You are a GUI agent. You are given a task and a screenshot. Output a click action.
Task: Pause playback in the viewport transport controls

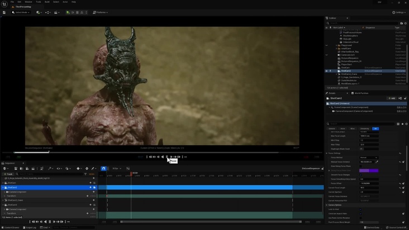click(167, 157)
